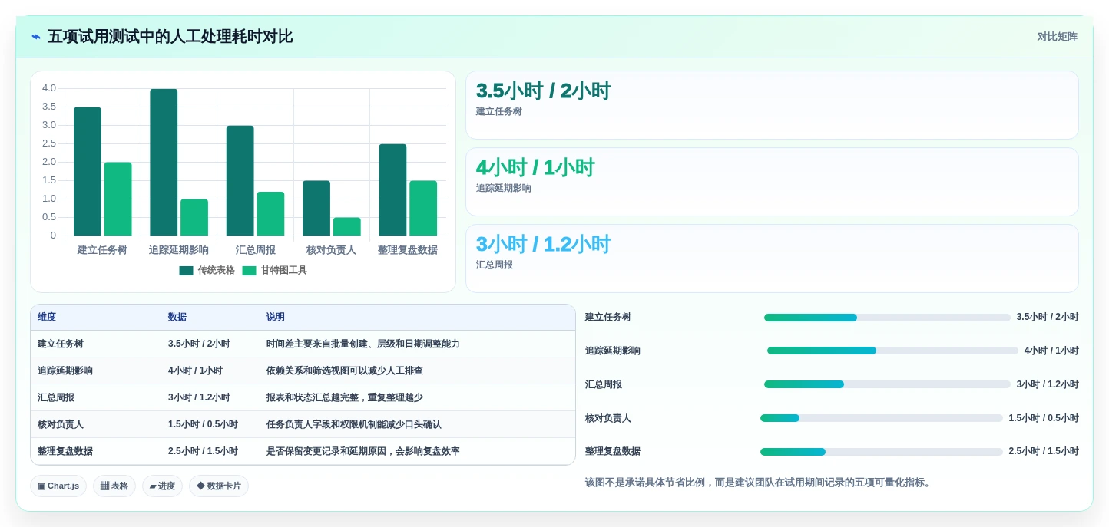Viewport: 1109px width, 527px height.
Task: Click 汇总周报 label in progress list
Action: (x=604, y=384)
